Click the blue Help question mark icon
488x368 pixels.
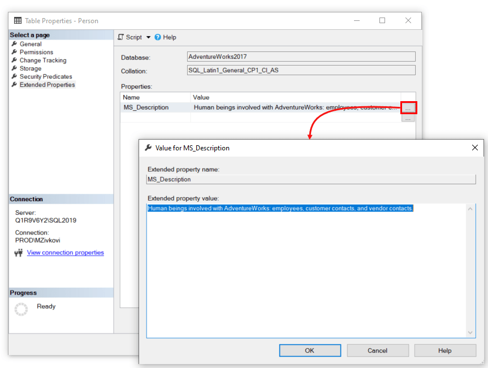157,37
